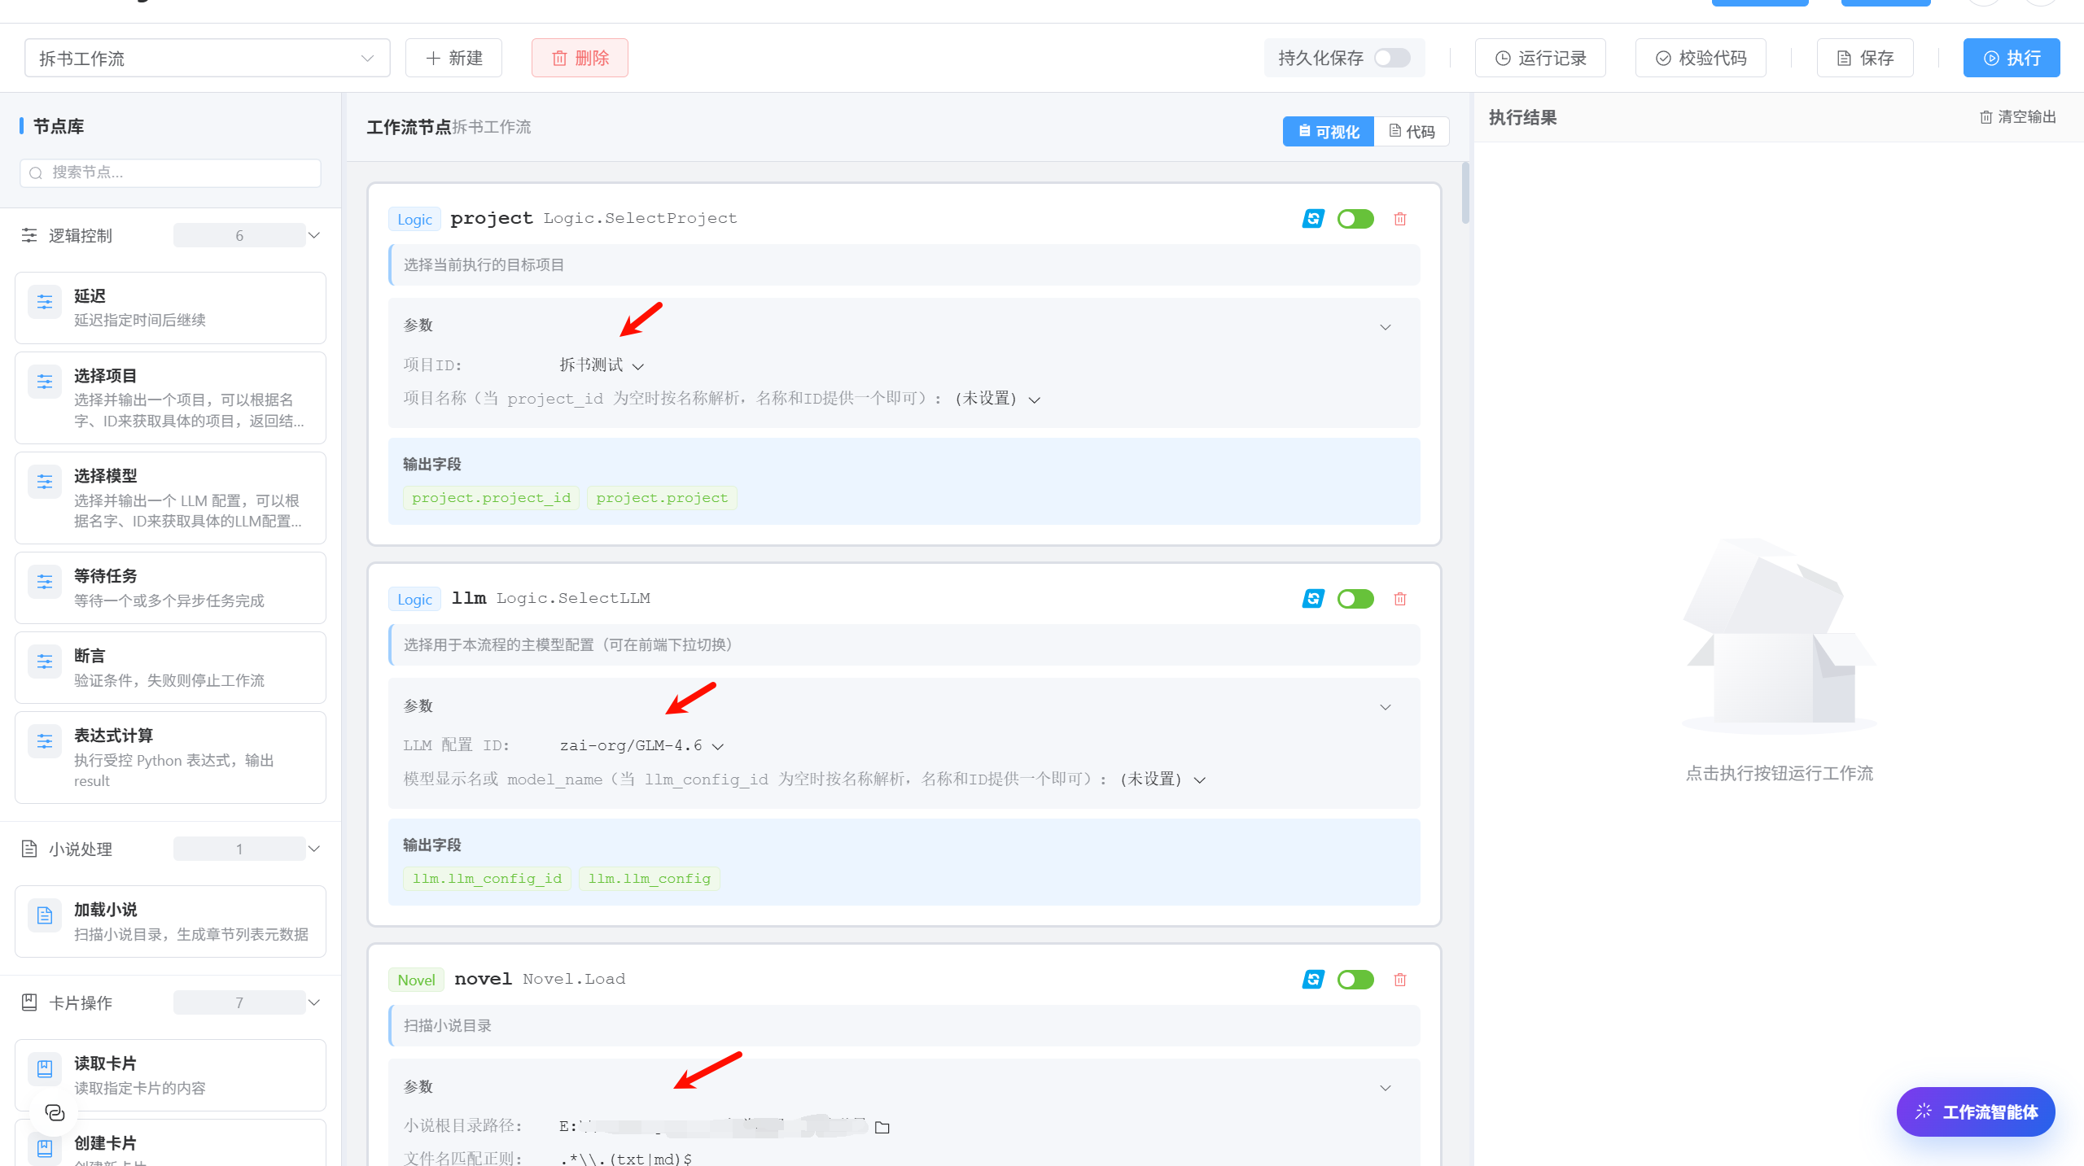Click the floating chat icon at bottom left
This screenshot has width=2084, height=1166.
tap(55, 1112)
